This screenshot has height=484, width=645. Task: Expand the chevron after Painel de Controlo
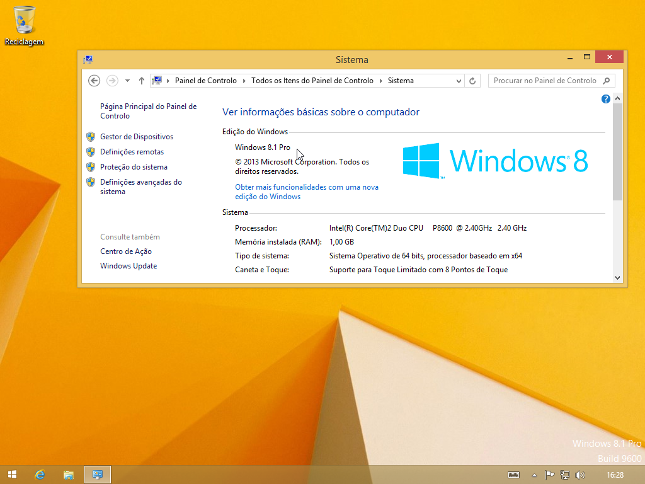[244, 81]
